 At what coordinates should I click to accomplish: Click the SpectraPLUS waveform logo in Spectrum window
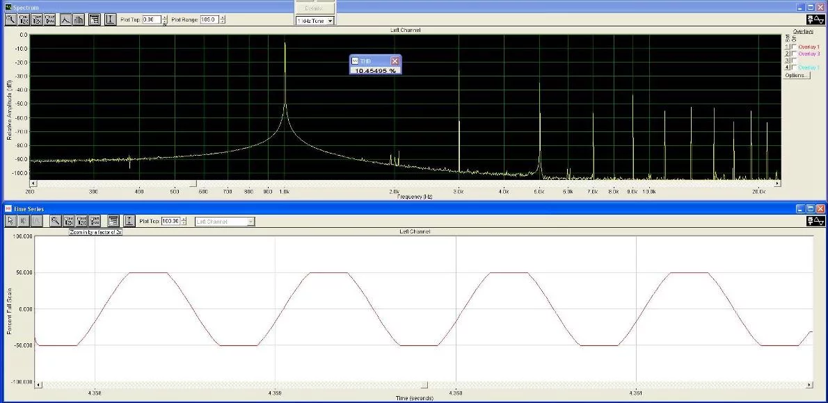pyautogui.click(x=815, y=20)
